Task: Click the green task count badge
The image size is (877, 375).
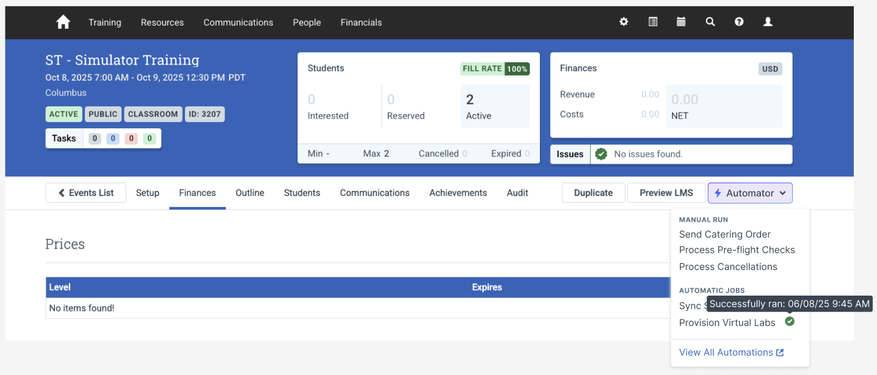Action: coord(150,139)
